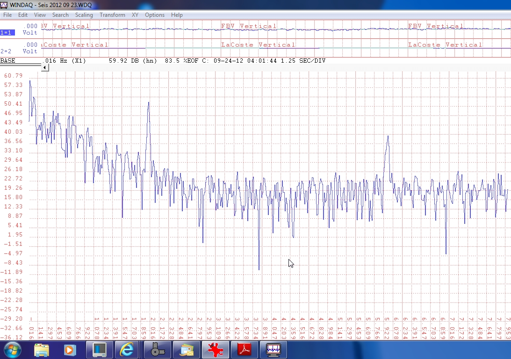Select channel label 2=2

coord(6,51)
